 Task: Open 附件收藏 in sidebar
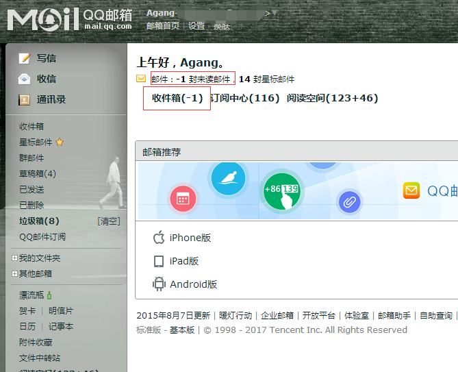[36, 342]
